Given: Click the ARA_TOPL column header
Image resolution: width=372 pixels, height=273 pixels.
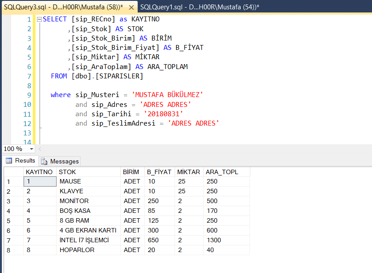Looking at the screenshot, I should (x=224, y=171).
